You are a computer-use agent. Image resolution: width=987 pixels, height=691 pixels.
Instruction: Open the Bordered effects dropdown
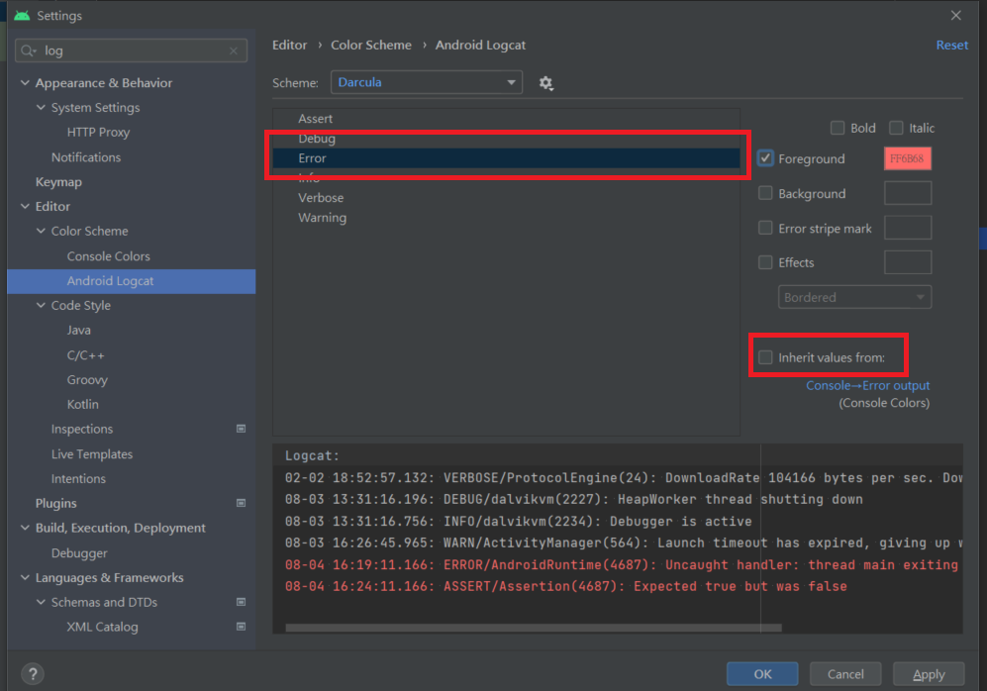click(x=854, y=297)
